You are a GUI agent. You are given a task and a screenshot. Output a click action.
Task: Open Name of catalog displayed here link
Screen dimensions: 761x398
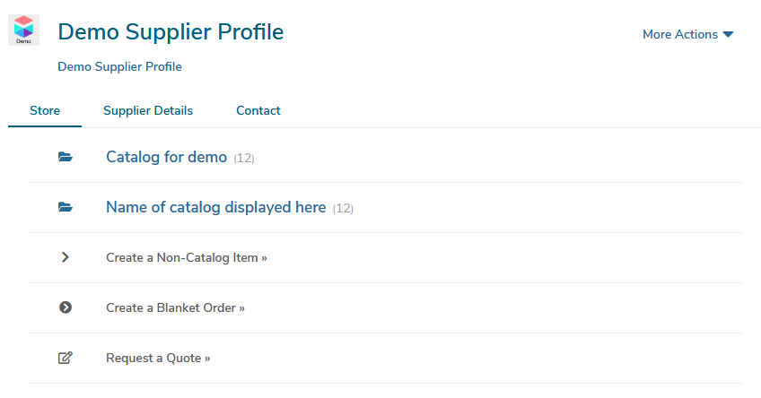pos(216,207)
